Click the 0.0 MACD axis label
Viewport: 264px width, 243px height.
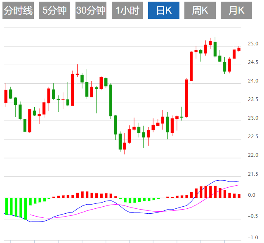pos(251,196)
